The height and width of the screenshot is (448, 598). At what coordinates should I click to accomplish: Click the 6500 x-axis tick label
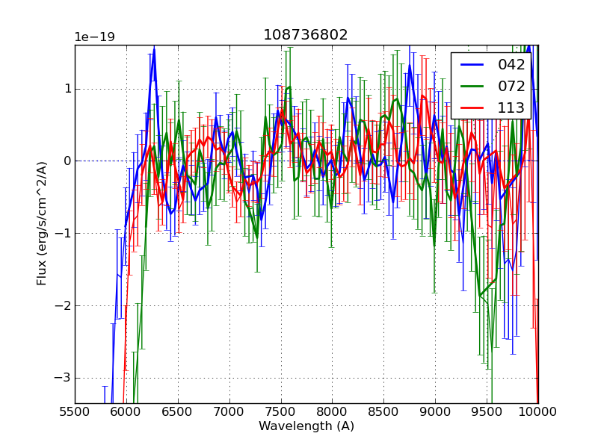click(178, 411)
